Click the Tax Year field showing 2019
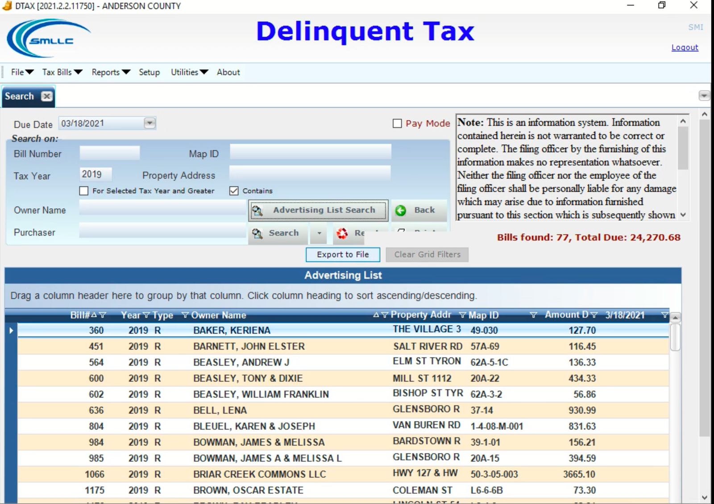The width and height of the screenshot is (714, 504). [x=95, y=174]
